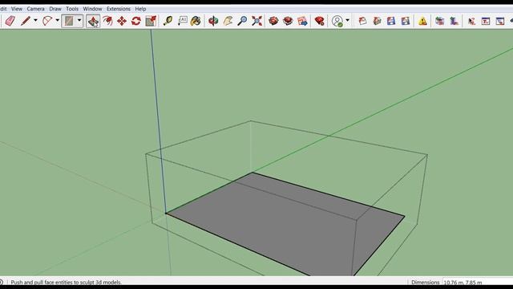The image size is (513, 289).
Task: Select the Tape Measure tool
Action: pos(168,21)
